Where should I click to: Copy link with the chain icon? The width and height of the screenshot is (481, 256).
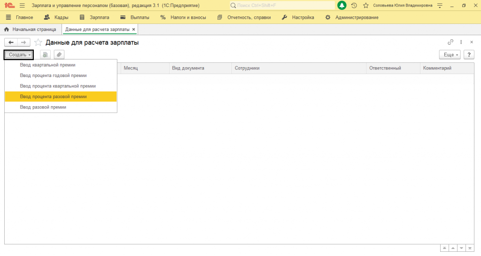tap(450, 42)
